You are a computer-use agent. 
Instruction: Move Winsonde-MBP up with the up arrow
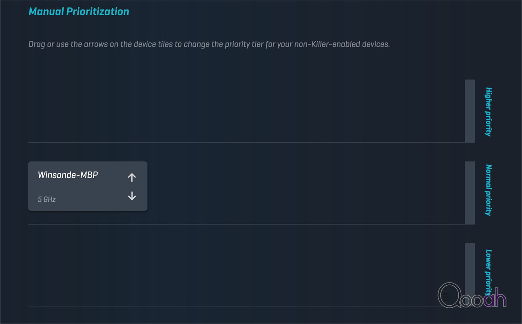pos(132,177)
